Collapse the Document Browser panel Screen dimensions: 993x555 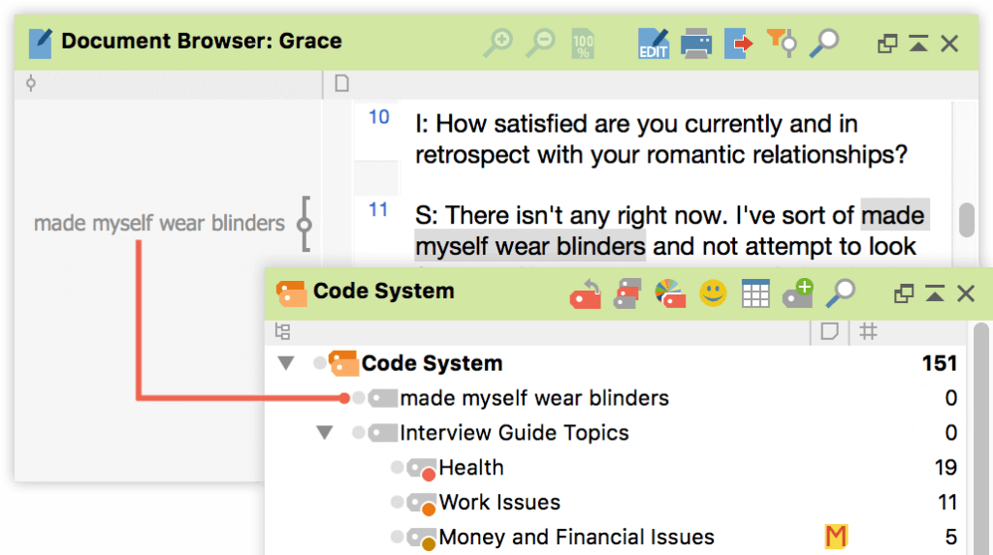pos(918,44)
